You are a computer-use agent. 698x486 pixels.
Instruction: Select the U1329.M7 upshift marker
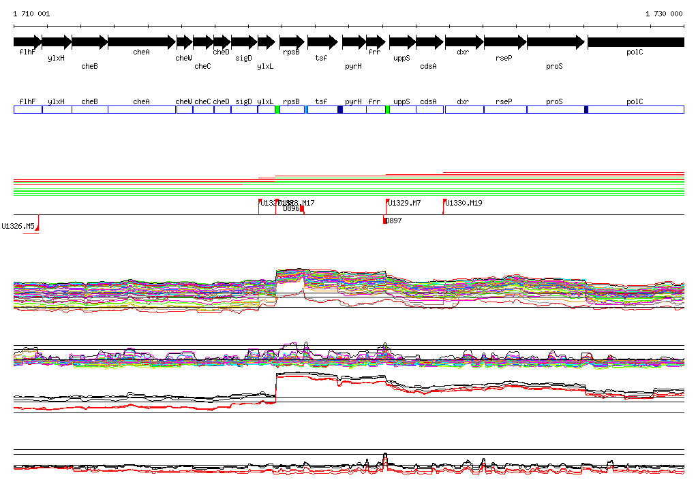point(388,202)
